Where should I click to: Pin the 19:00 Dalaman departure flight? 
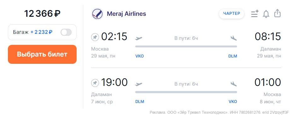click(95, 83)
